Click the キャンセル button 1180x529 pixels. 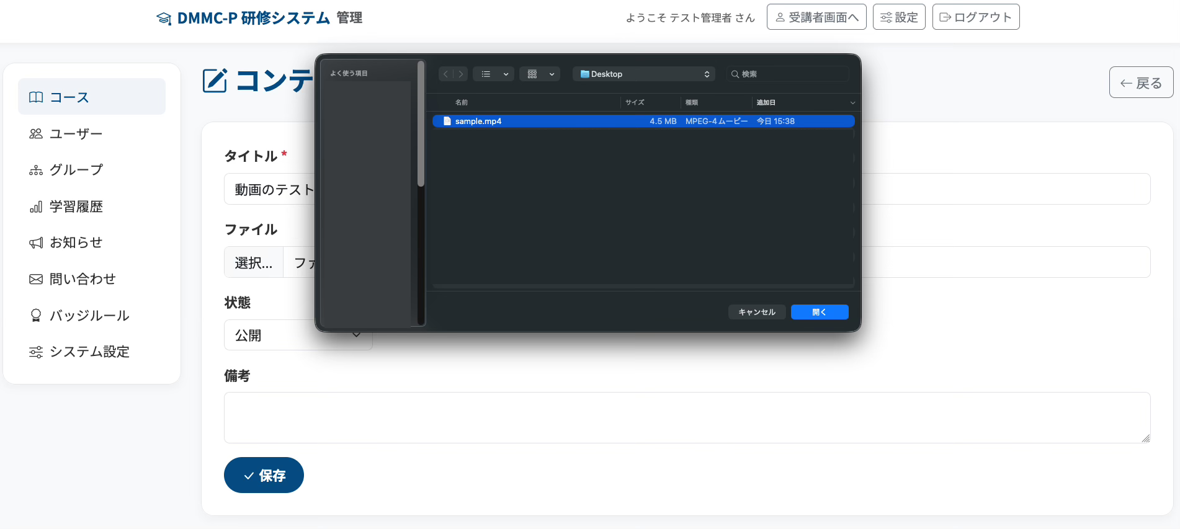pyautogui.click(x=757, y=312)
